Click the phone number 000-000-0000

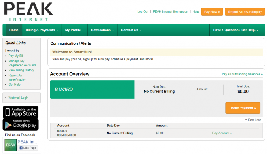pyautogui.click(x=66, y=135)
